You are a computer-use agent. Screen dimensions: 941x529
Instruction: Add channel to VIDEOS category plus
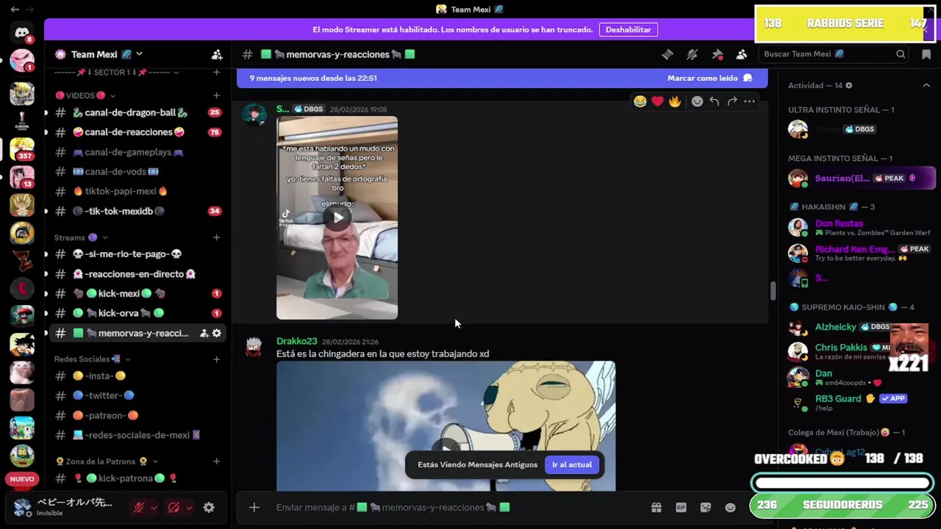(216, 96)
